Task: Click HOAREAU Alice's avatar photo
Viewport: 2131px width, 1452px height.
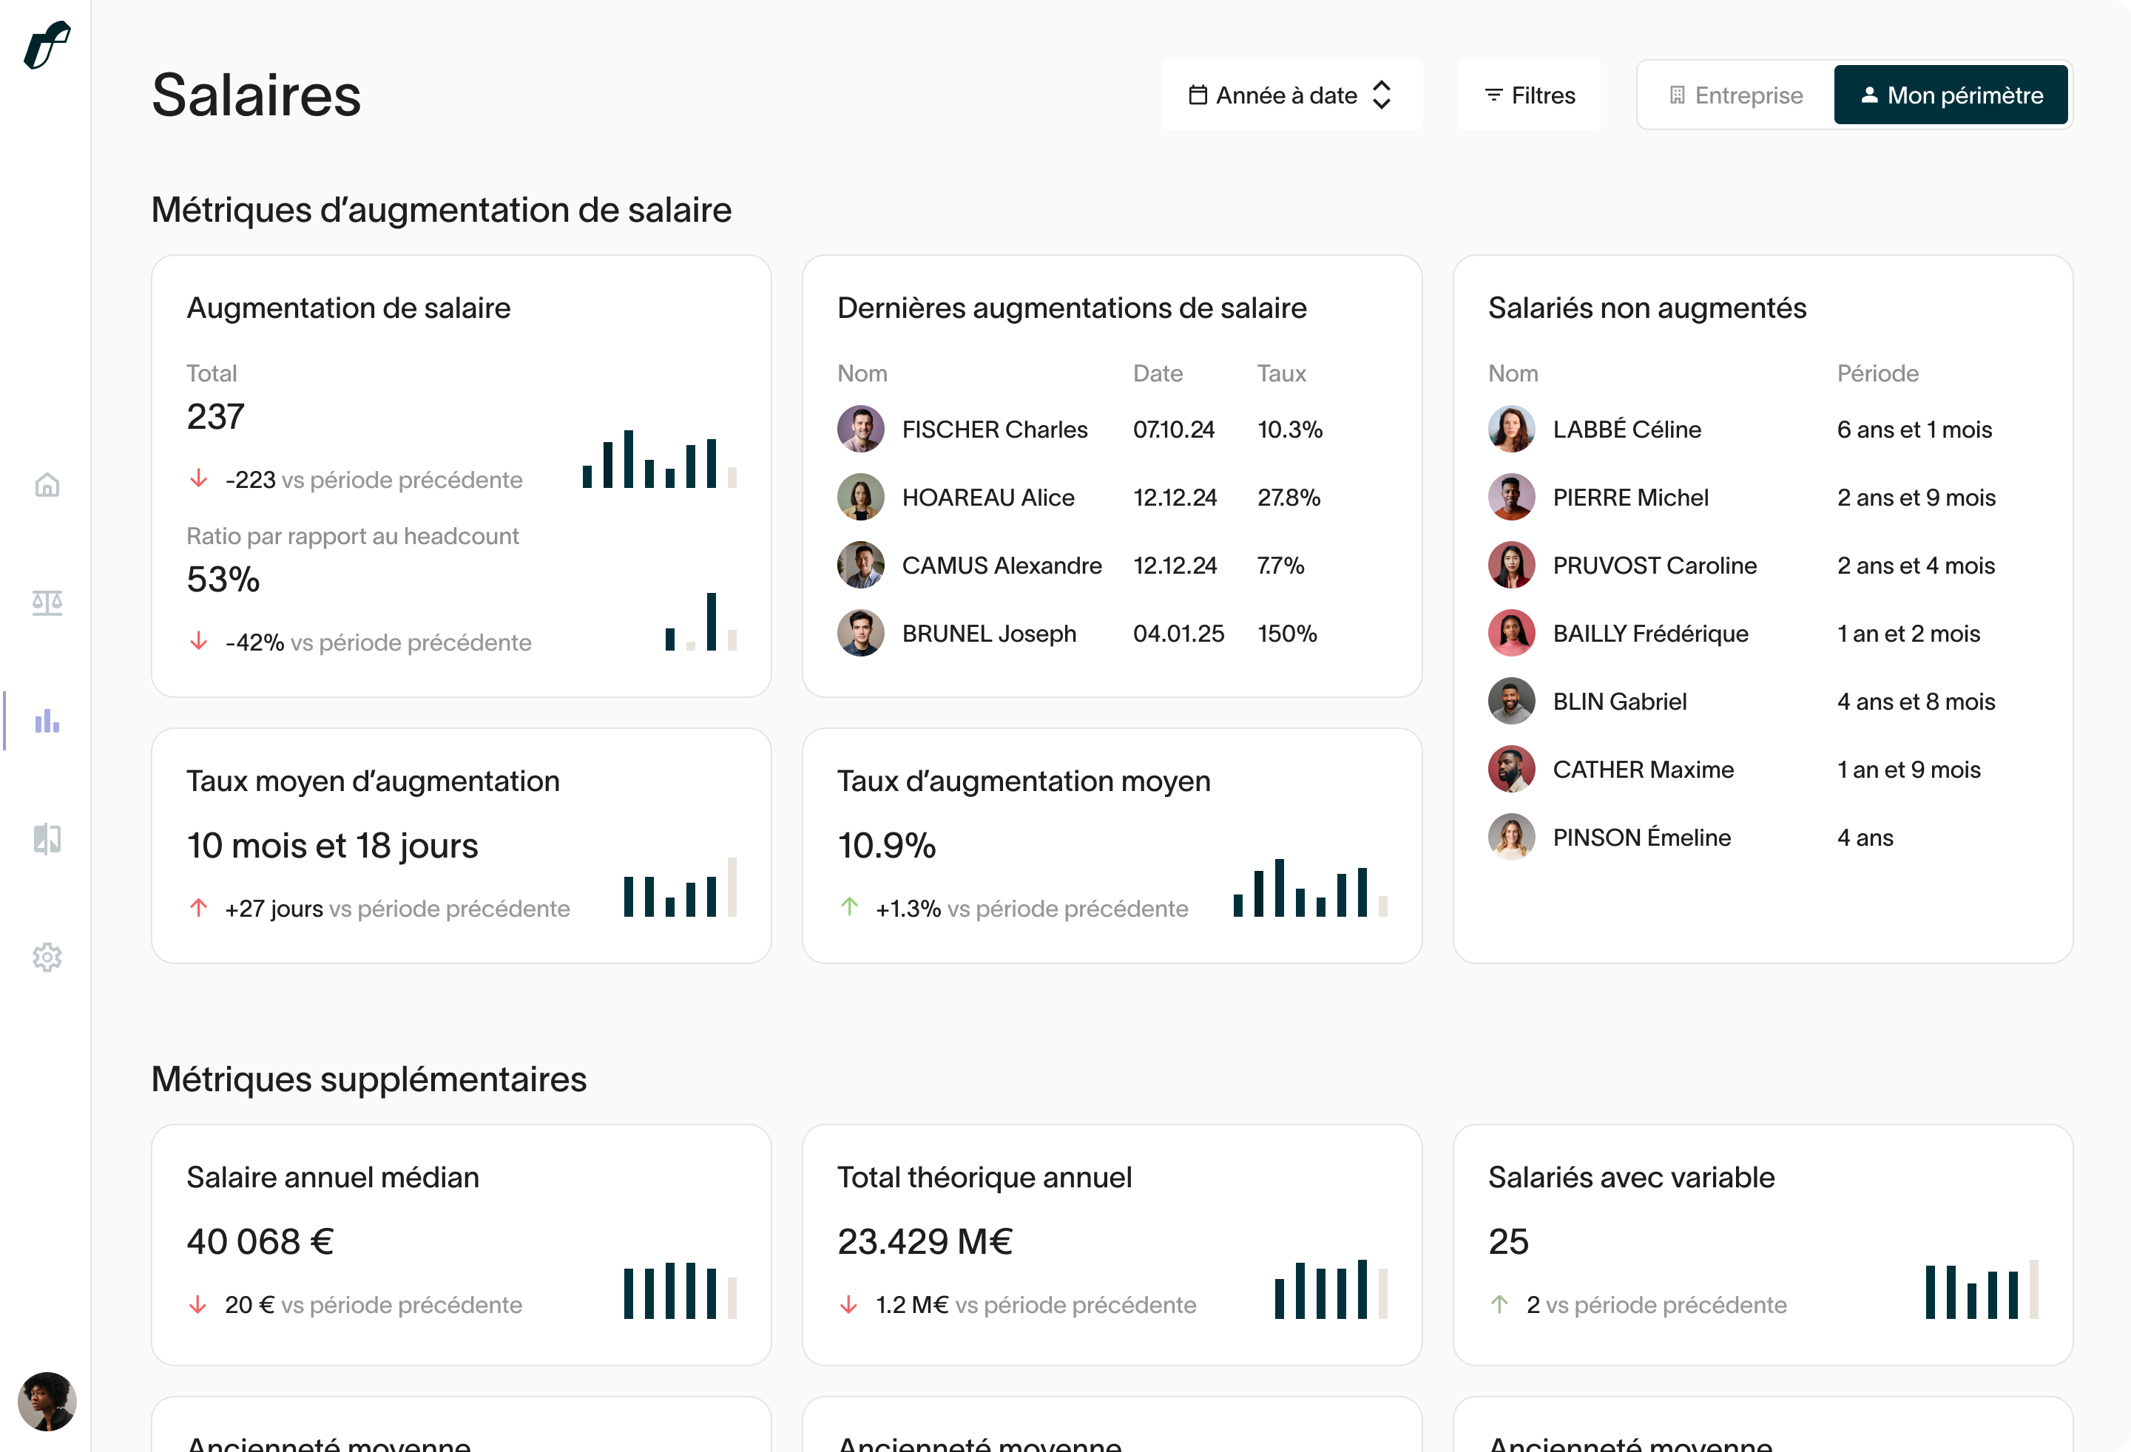Action: [x=860, y=497]
